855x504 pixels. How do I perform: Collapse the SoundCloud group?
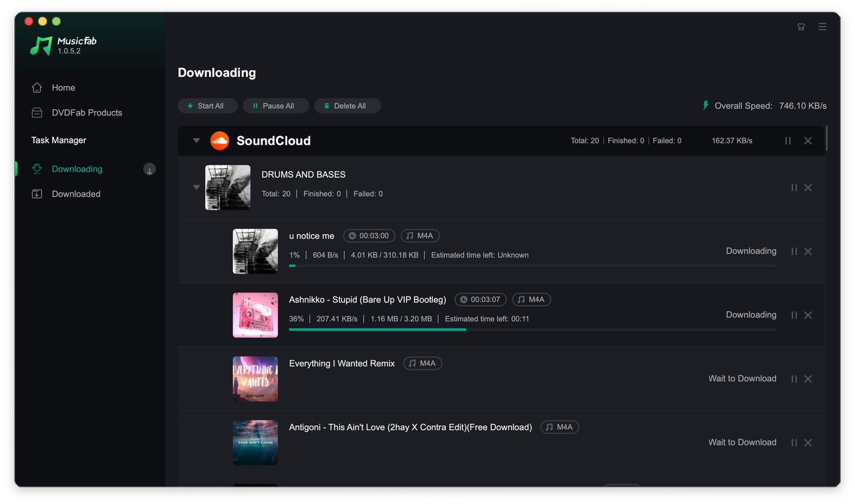[x=196, y=141]
